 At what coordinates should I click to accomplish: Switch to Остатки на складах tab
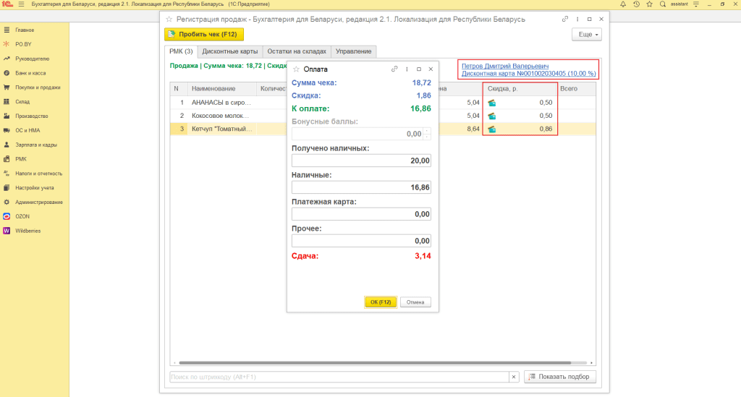296,51
